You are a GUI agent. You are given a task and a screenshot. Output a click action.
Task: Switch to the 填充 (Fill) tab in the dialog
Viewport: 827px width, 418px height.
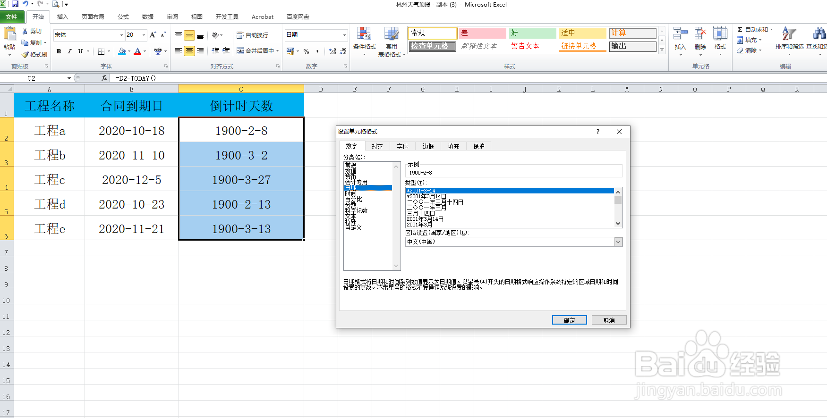pyautogui.click(x=453, y=146)
